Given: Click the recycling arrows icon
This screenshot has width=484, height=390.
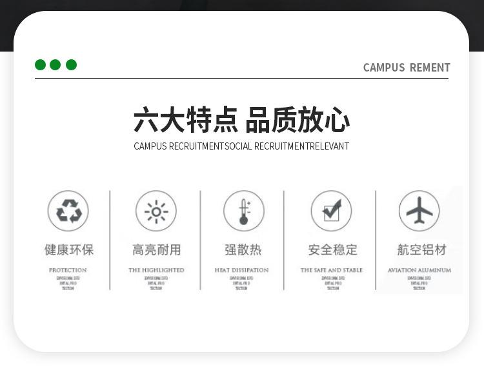Looking at the screenshot, I should (x=68, y=211).
